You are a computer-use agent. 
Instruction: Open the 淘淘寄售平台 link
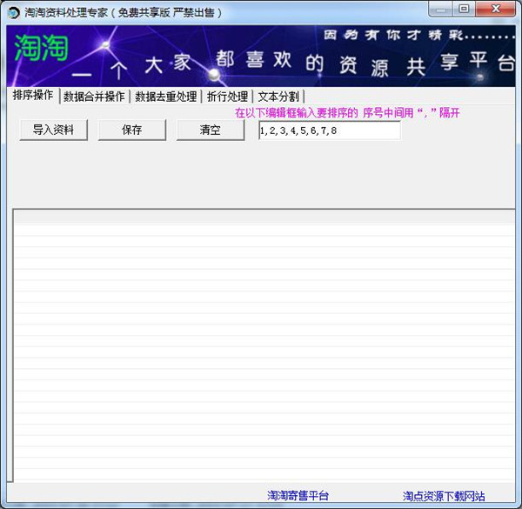coord(298,495)
